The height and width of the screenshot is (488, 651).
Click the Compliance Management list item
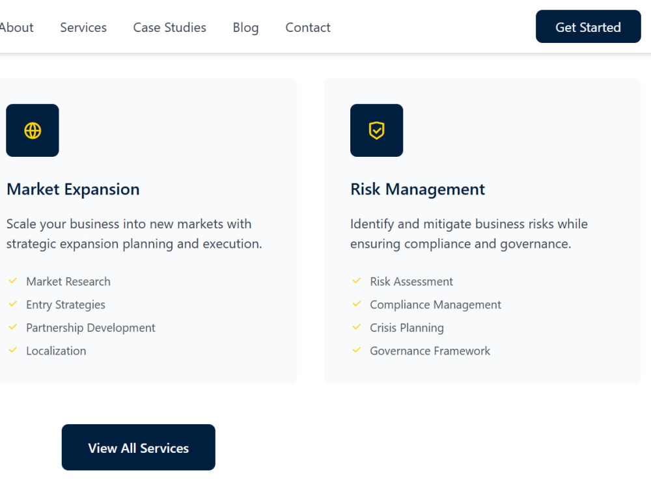(x=436, y=305)
